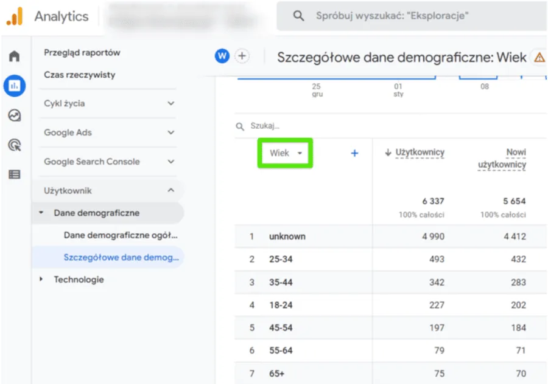Expand the Google Search Console section

110,162
